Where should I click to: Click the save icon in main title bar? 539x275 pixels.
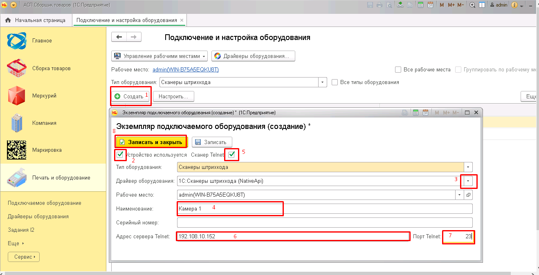pos(370,5)
